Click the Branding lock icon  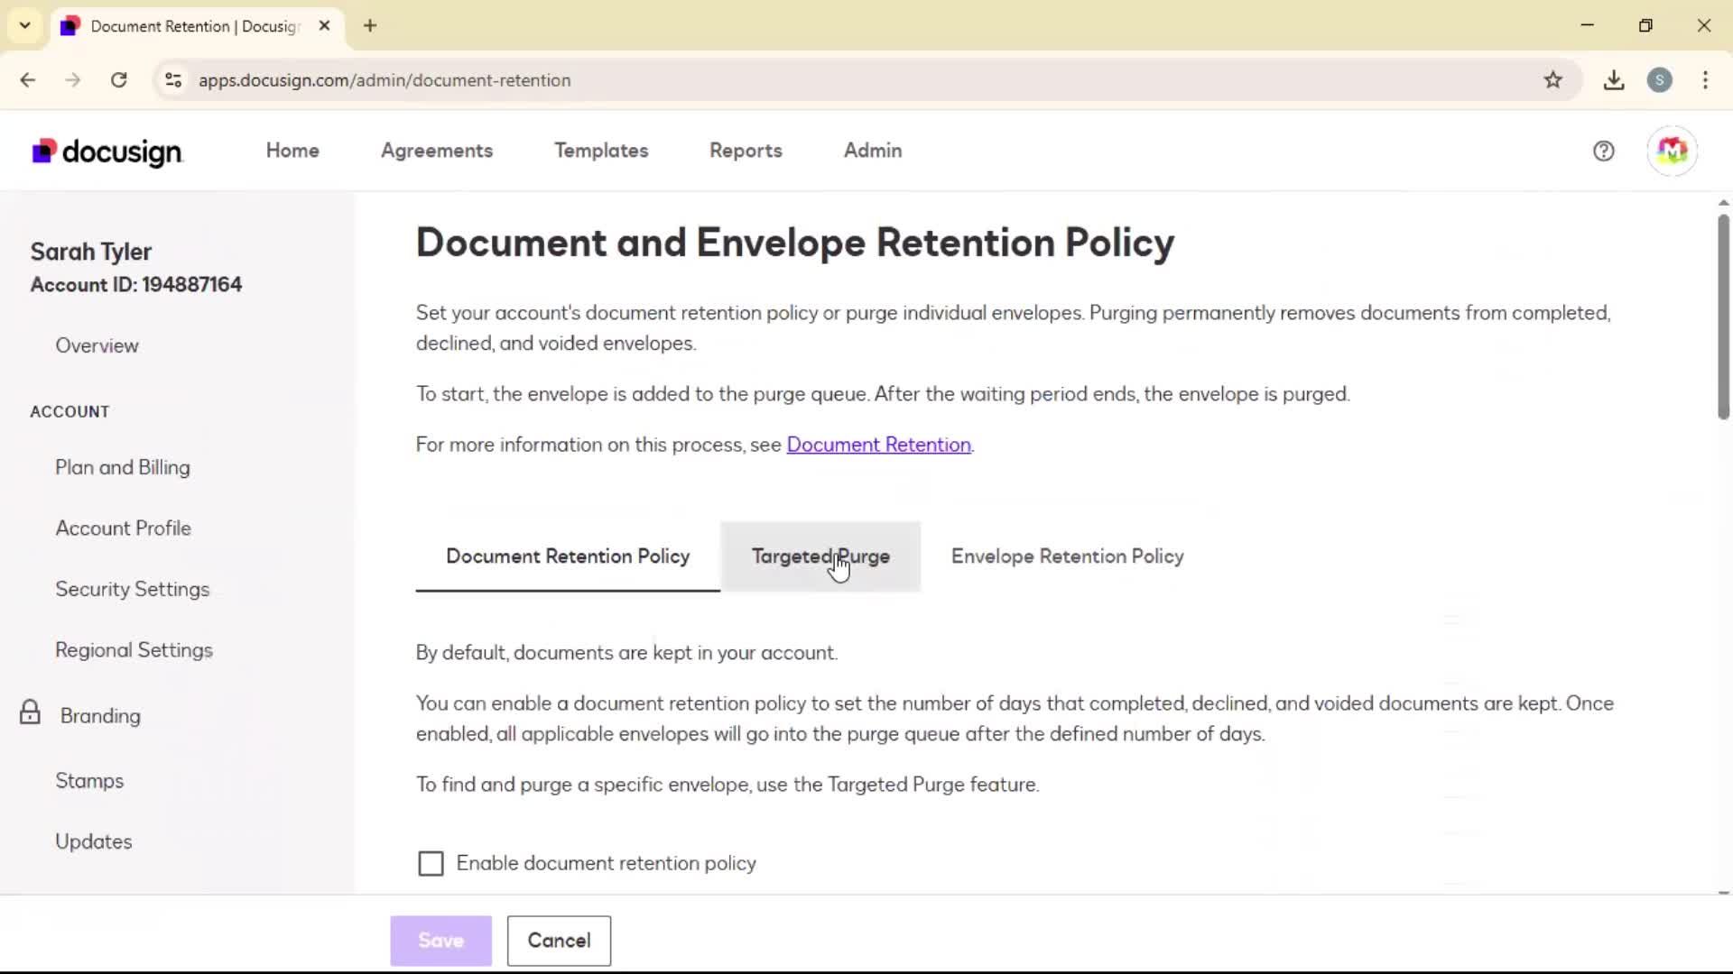click(x=30, y=712)
